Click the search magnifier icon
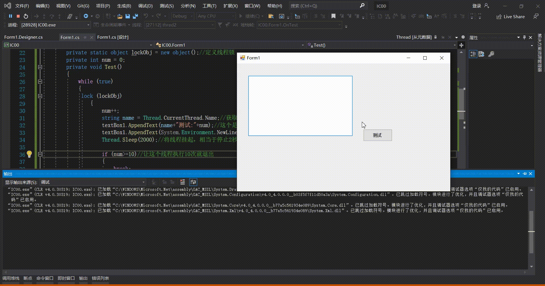Viewport: 545px width, 286px height. (362, 6)
